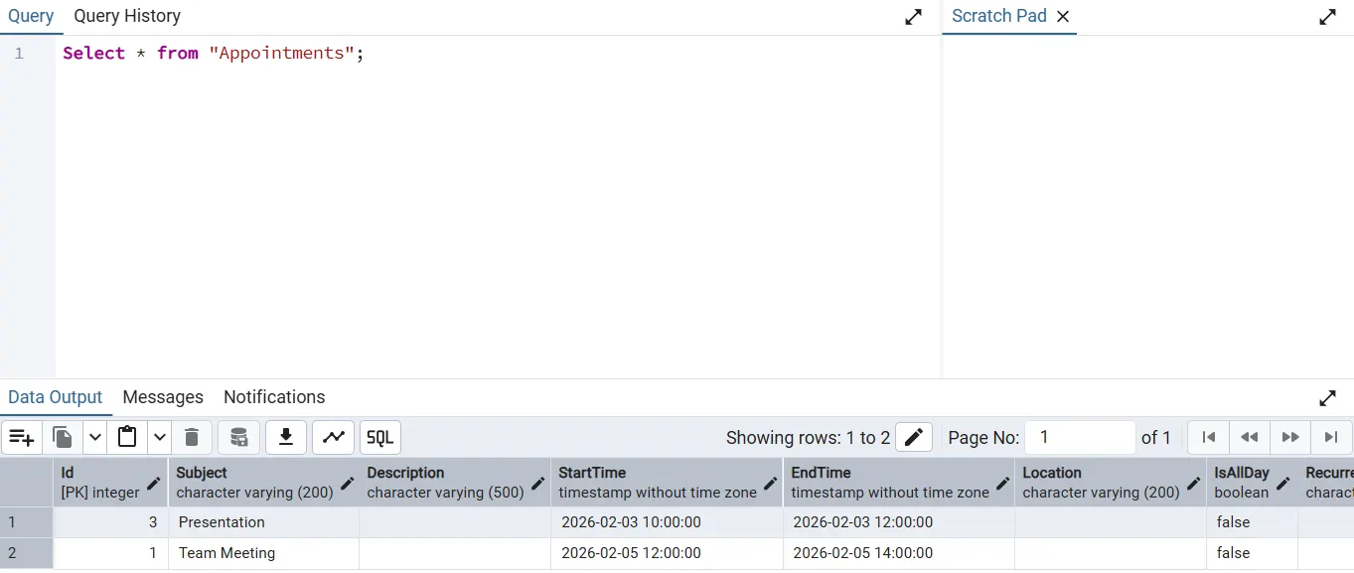Close the Scratch Pad tab
The width and height of the screenshot is (1354, 573).
click(1063, 17)
